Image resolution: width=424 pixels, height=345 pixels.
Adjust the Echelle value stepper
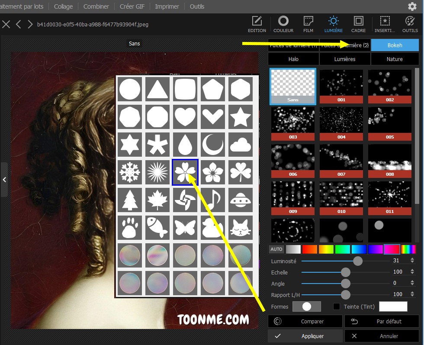point(412,272)
